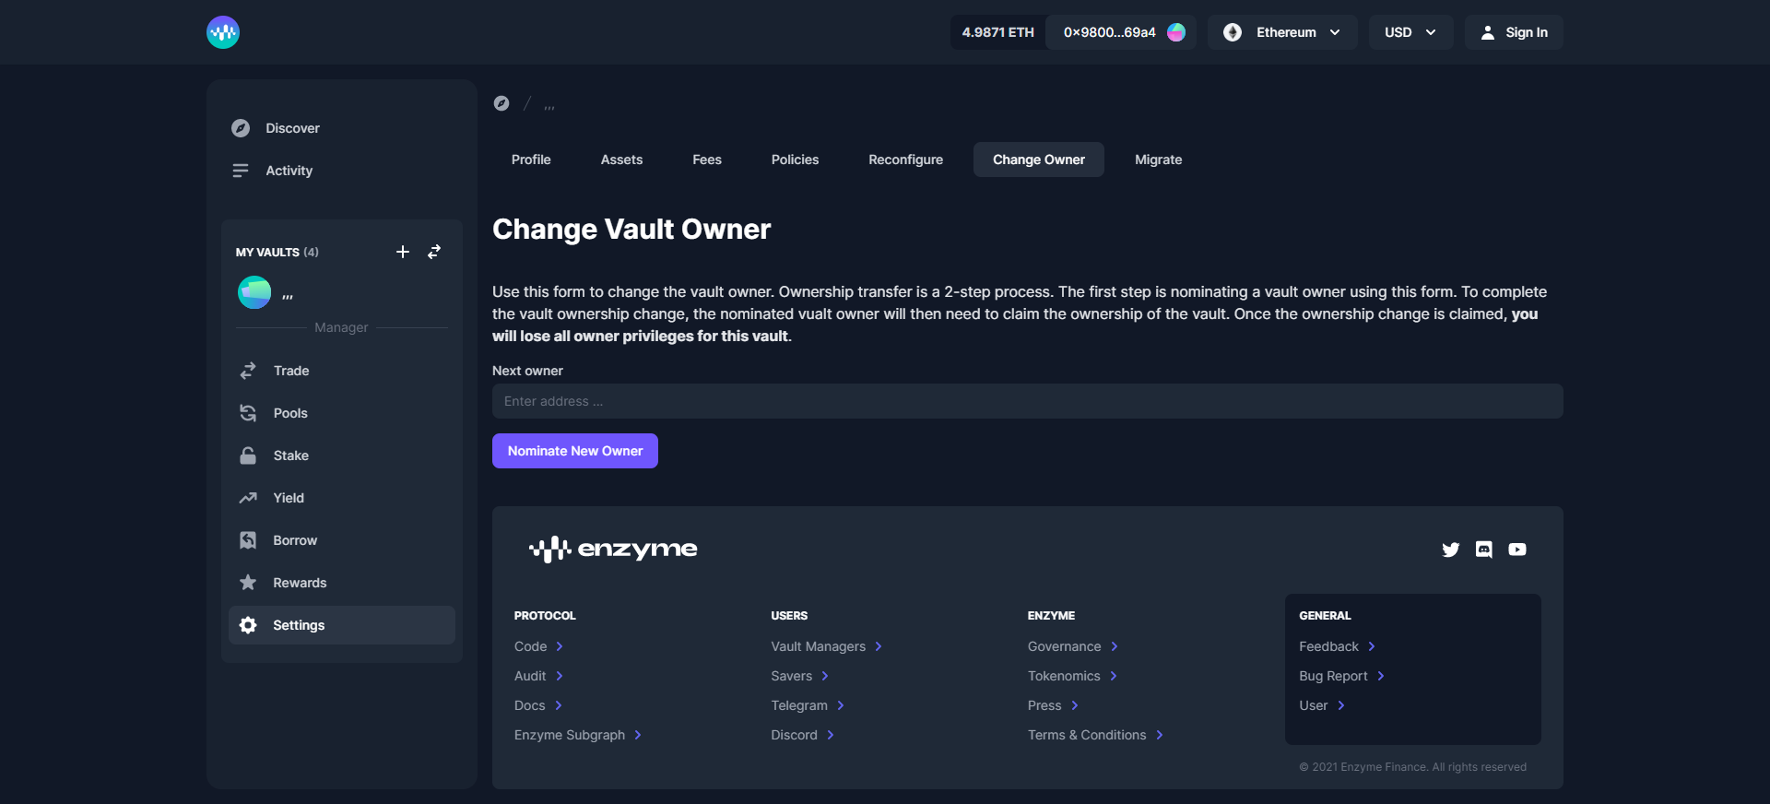Switch to the Reconfigure tab

pyautogui.click(x=906, y=160)
